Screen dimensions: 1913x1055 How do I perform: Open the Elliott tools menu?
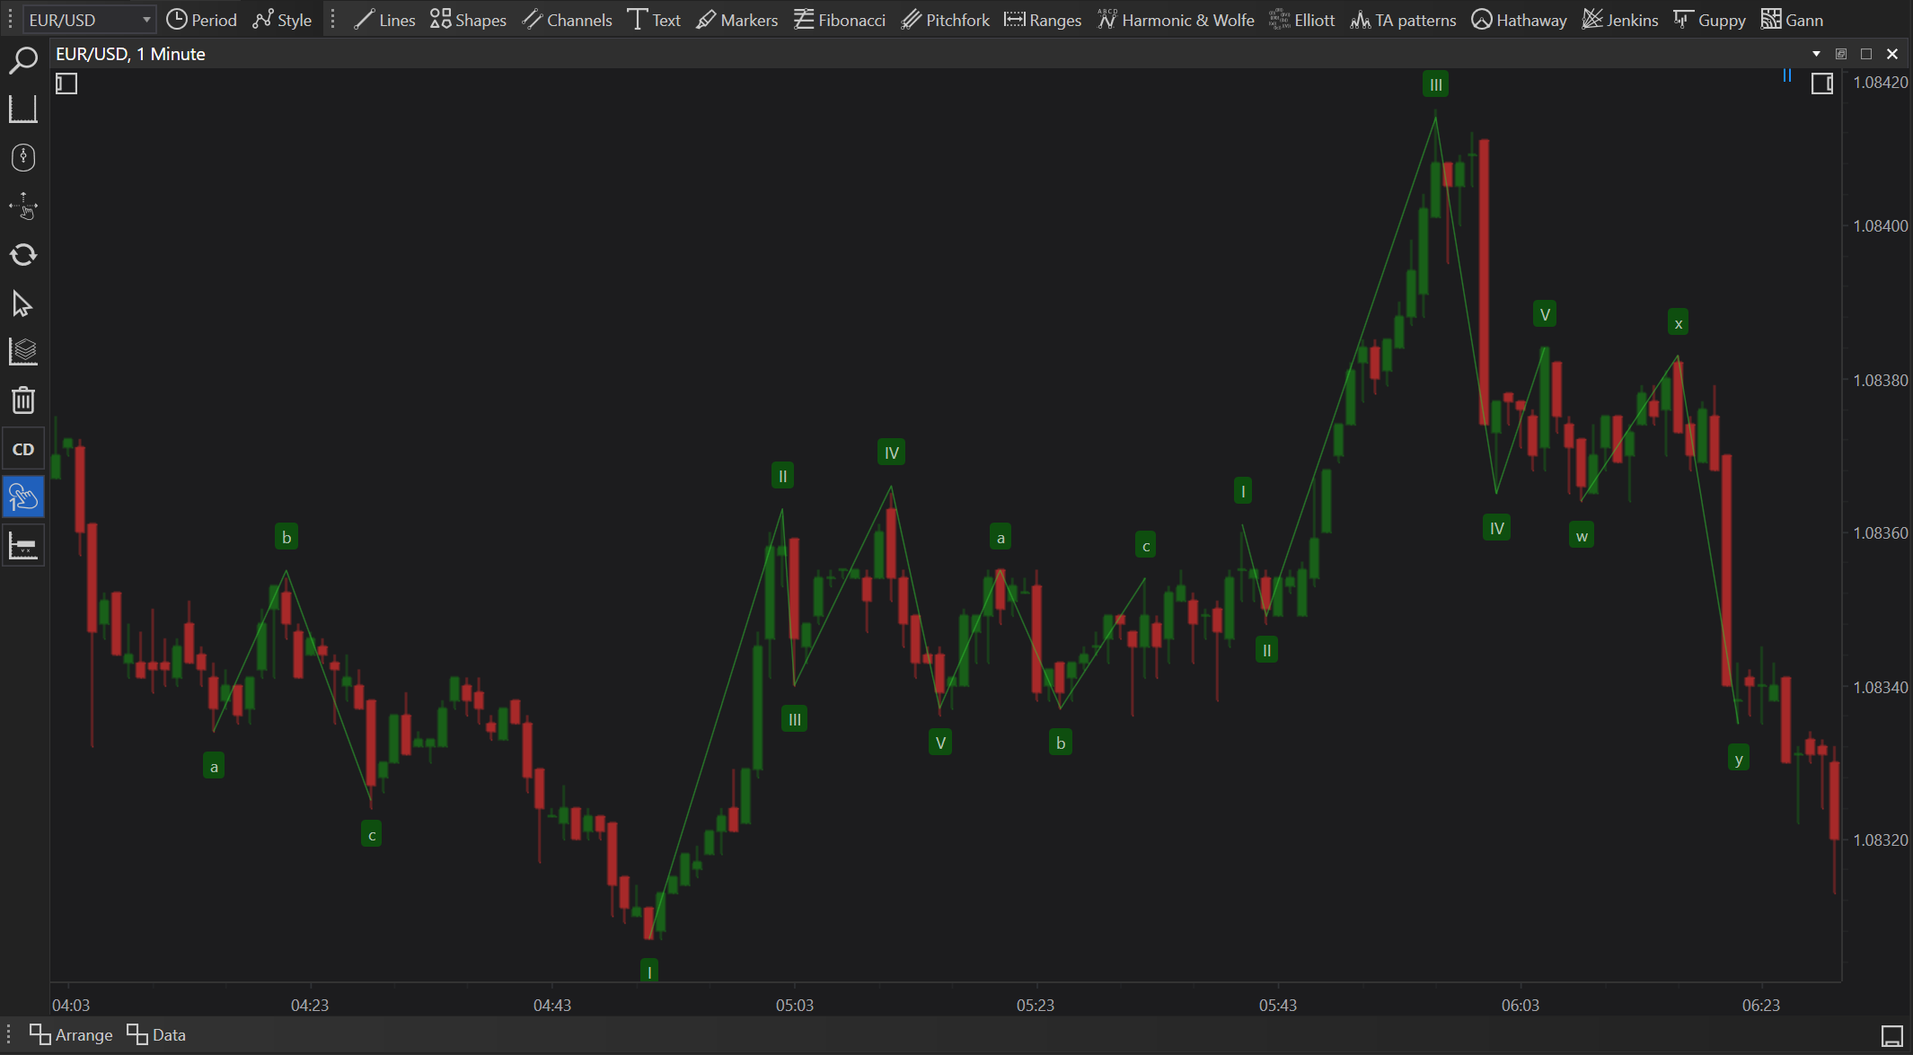coord(1302,20)
